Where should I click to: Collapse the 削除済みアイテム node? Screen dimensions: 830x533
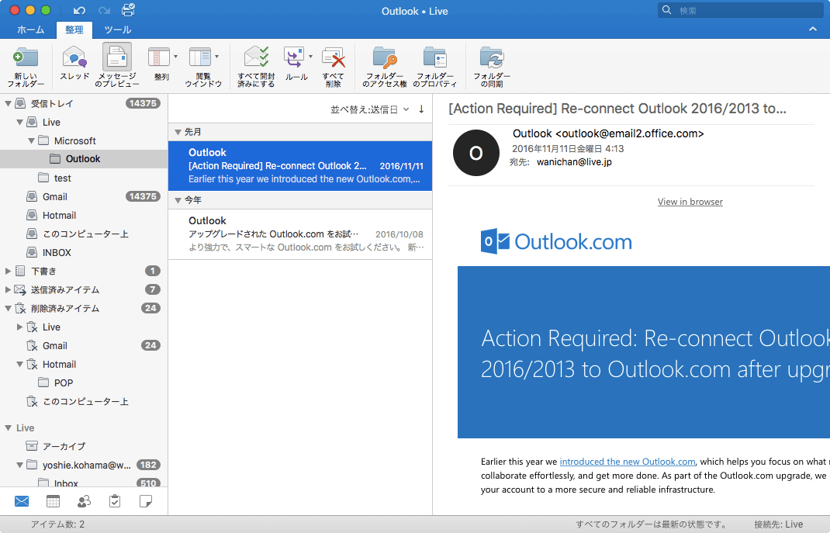[x=8, y=308]
